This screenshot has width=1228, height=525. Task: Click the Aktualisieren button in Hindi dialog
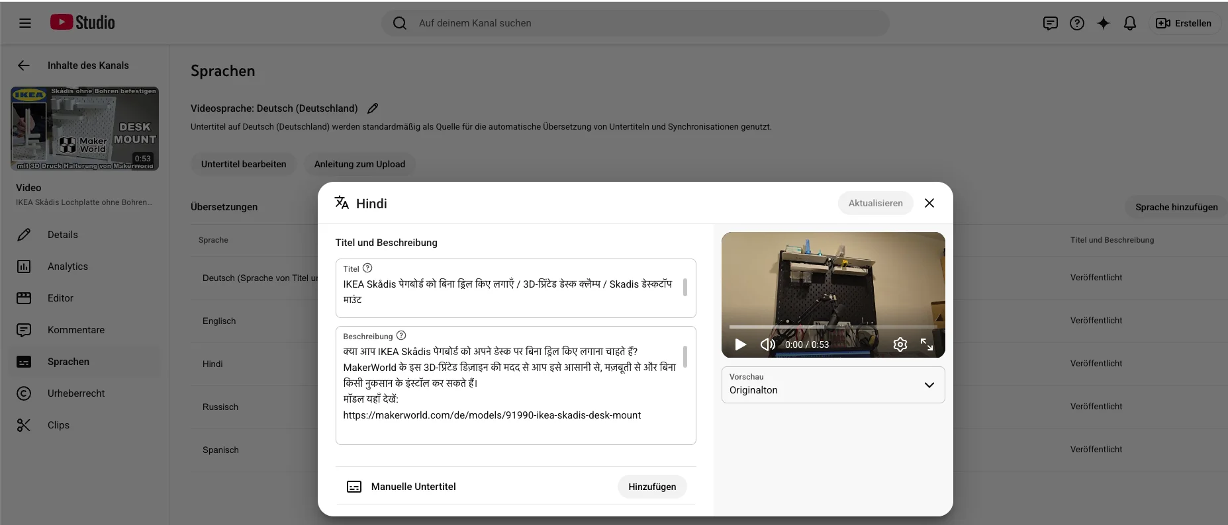click(875, 203)
